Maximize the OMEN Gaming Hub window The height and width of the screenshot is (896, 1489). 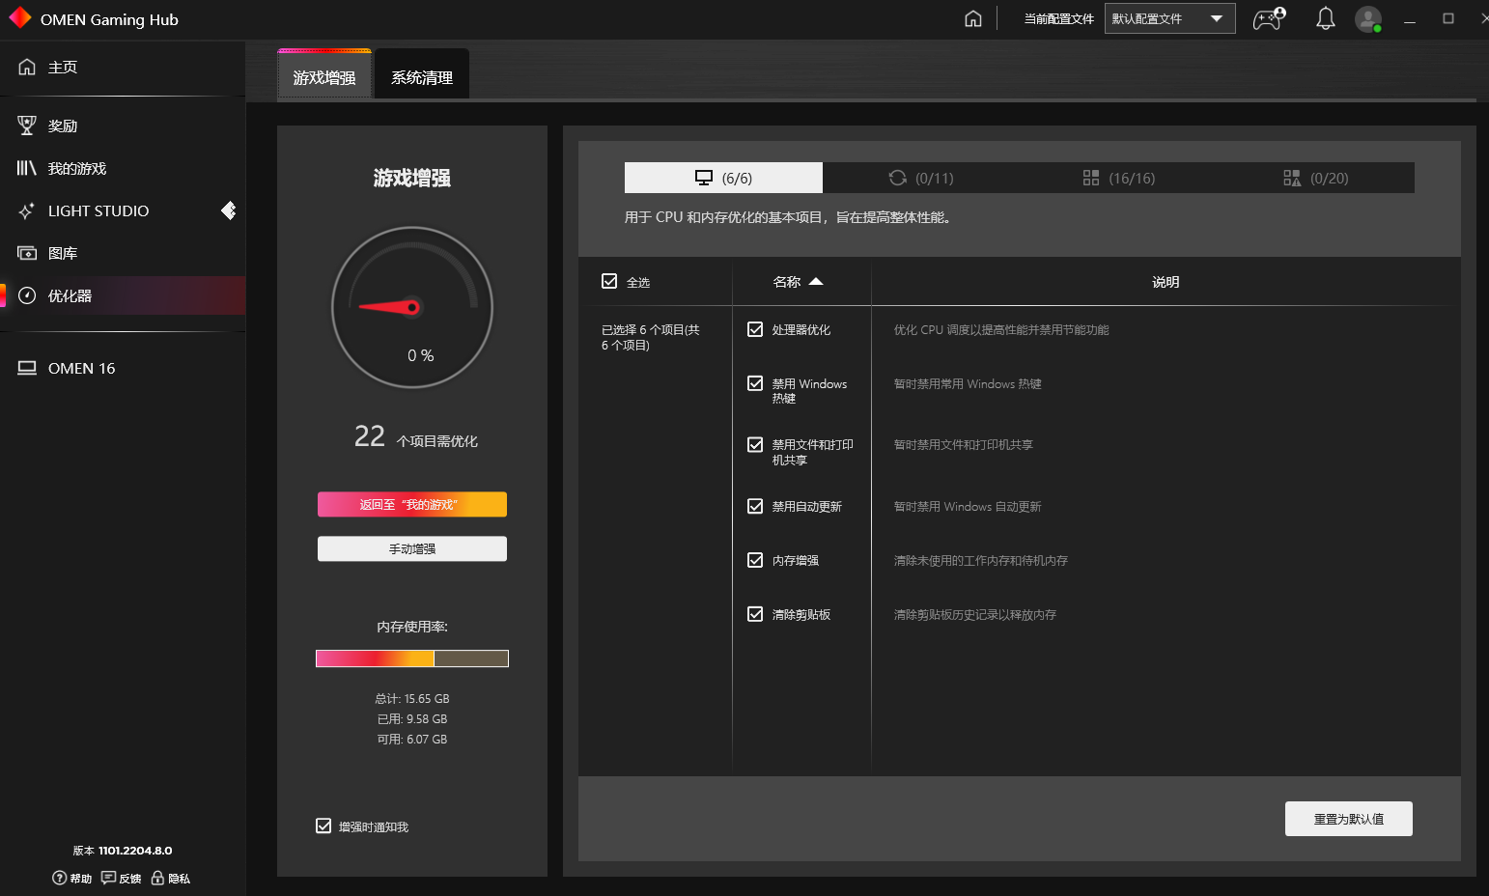tap(1448, 18)
